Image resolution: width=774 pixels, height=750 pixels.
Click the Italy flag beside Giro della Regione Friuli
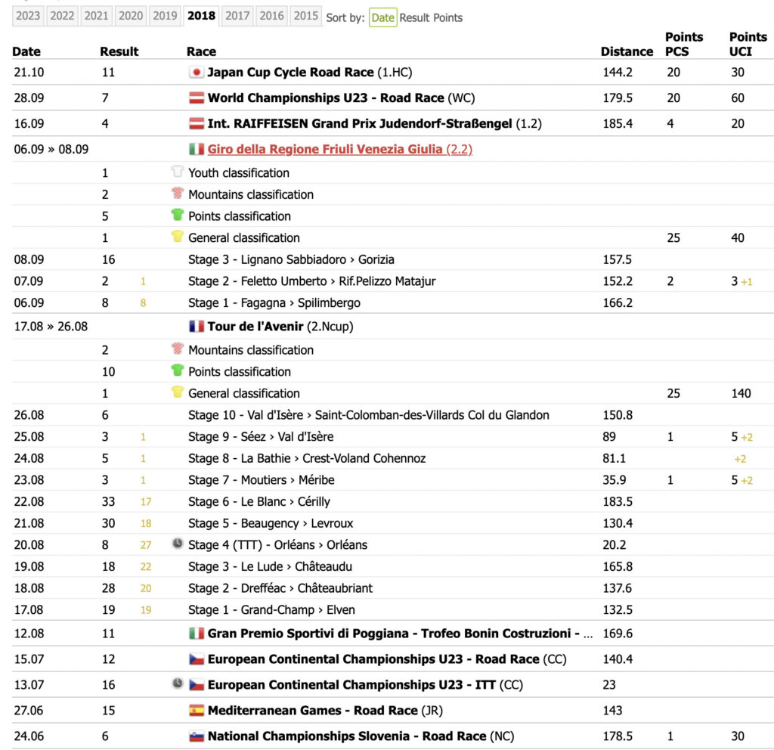[196, 149]
